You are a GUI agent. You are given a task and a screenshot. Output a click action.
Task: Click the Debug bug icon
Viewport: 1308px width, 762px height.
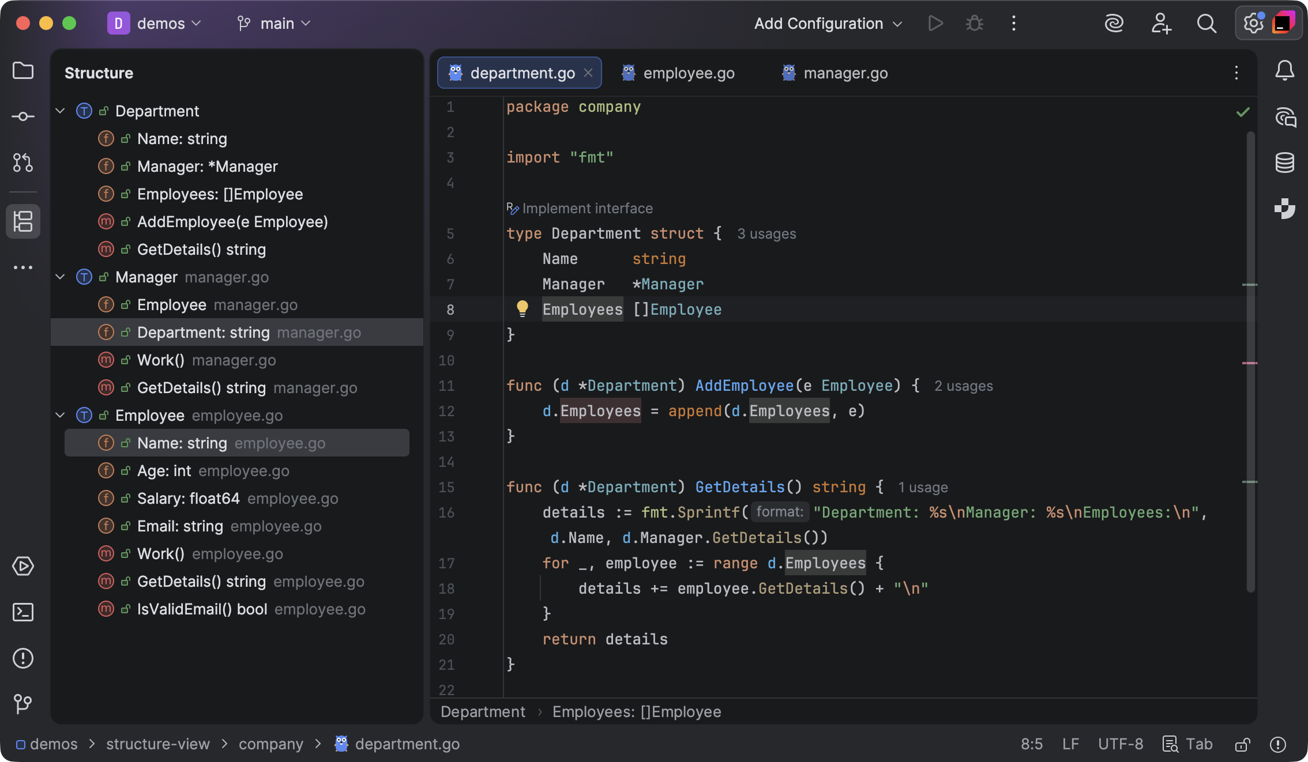975,24
